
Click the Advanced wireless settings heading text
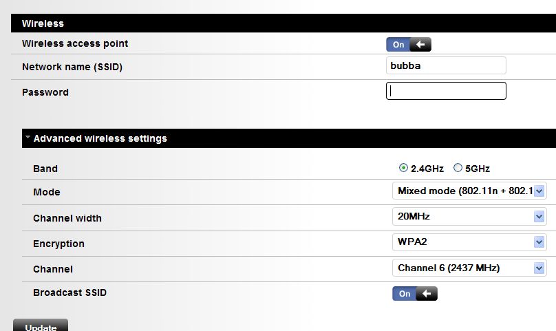(x=100, y=138)
